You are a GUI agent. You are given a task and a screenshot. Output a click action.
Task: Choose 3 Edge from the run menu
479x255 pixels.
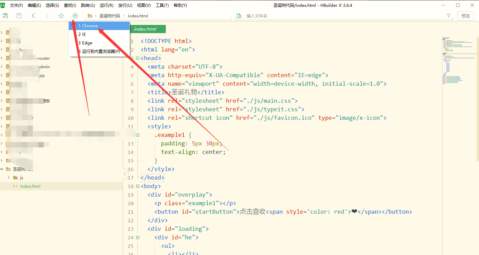pos(99,43)
